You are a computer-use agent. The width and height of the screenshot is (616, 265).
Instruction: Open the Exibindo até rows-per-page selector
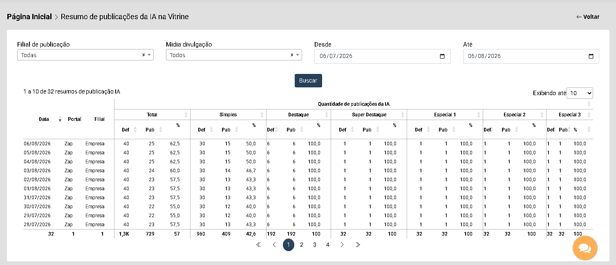pyautogui.click(x=580, y=93)
